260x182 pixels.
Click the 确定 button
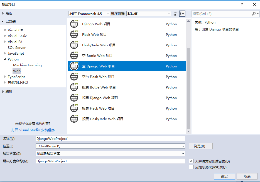[x=224, y=176]
